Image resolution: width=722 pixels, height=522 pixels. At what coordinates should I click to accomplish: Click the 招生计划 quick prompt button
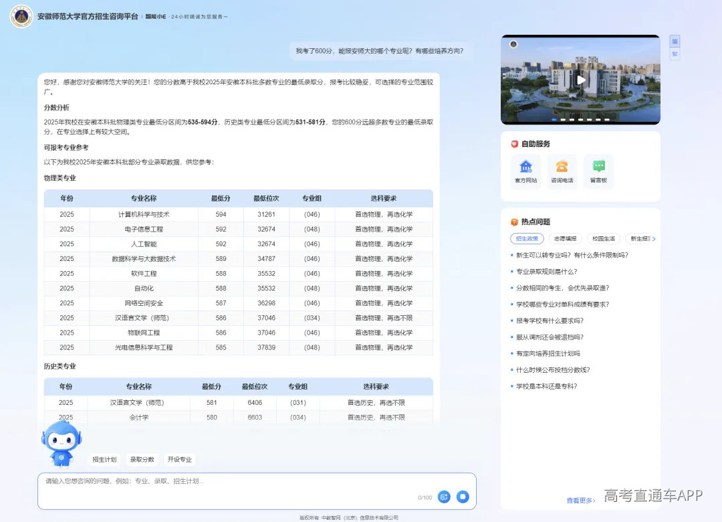pyautogui.click(x=104, y=459)
